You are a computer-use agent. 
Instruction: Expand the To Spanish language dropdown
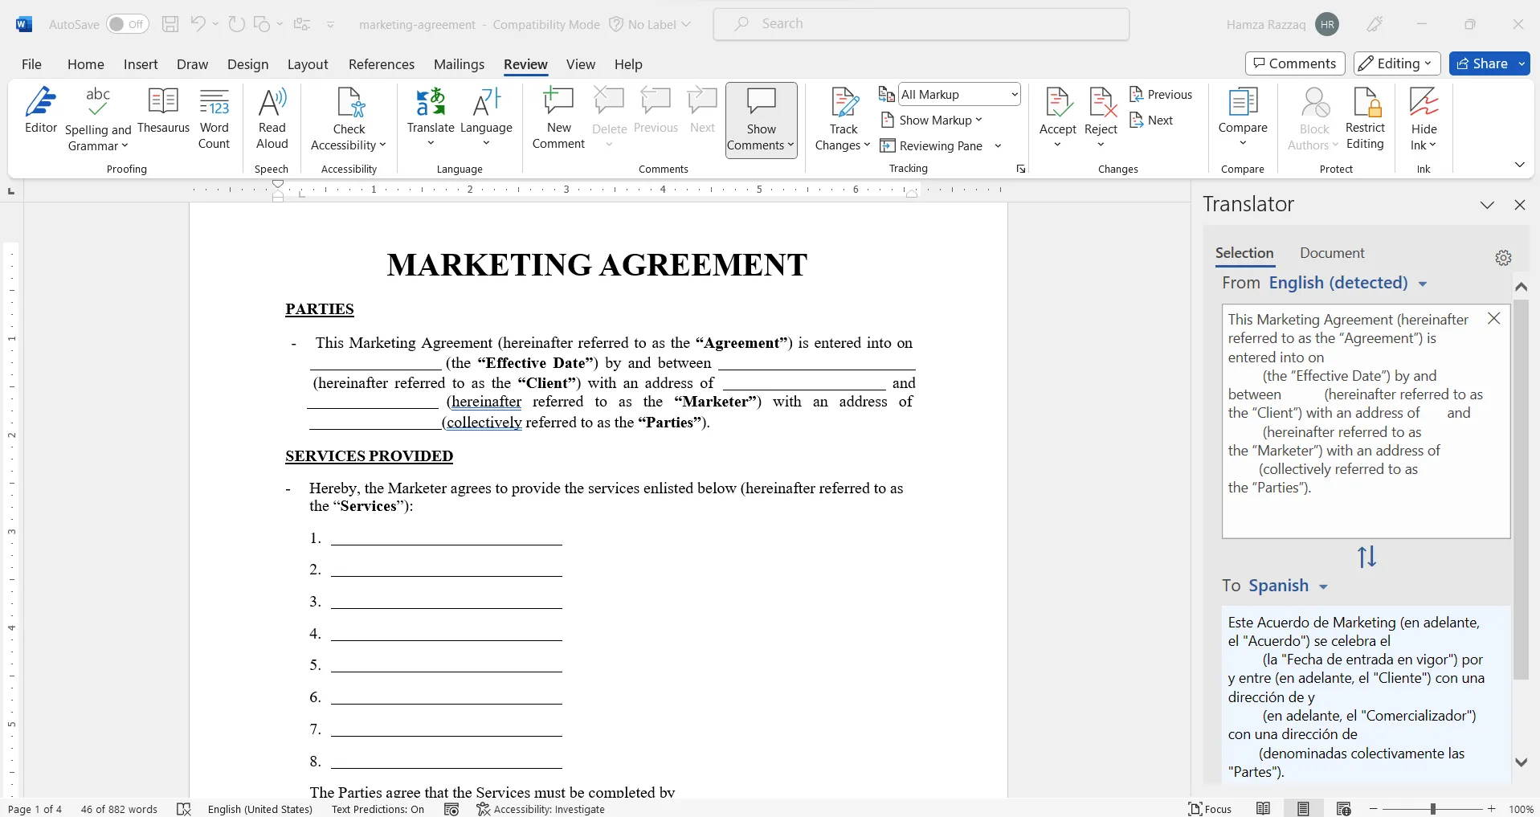click(x=1323, y=586)
